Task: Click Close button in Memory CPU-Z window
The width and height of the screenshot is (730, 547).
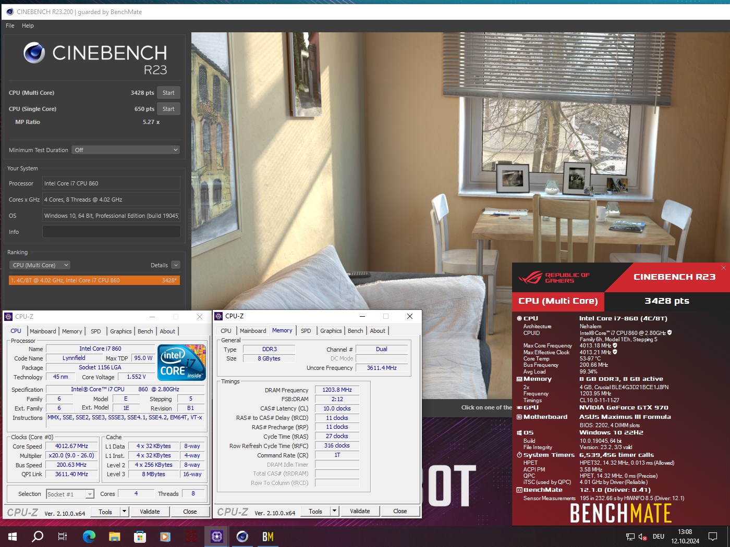Action: (x=400, y=511)
